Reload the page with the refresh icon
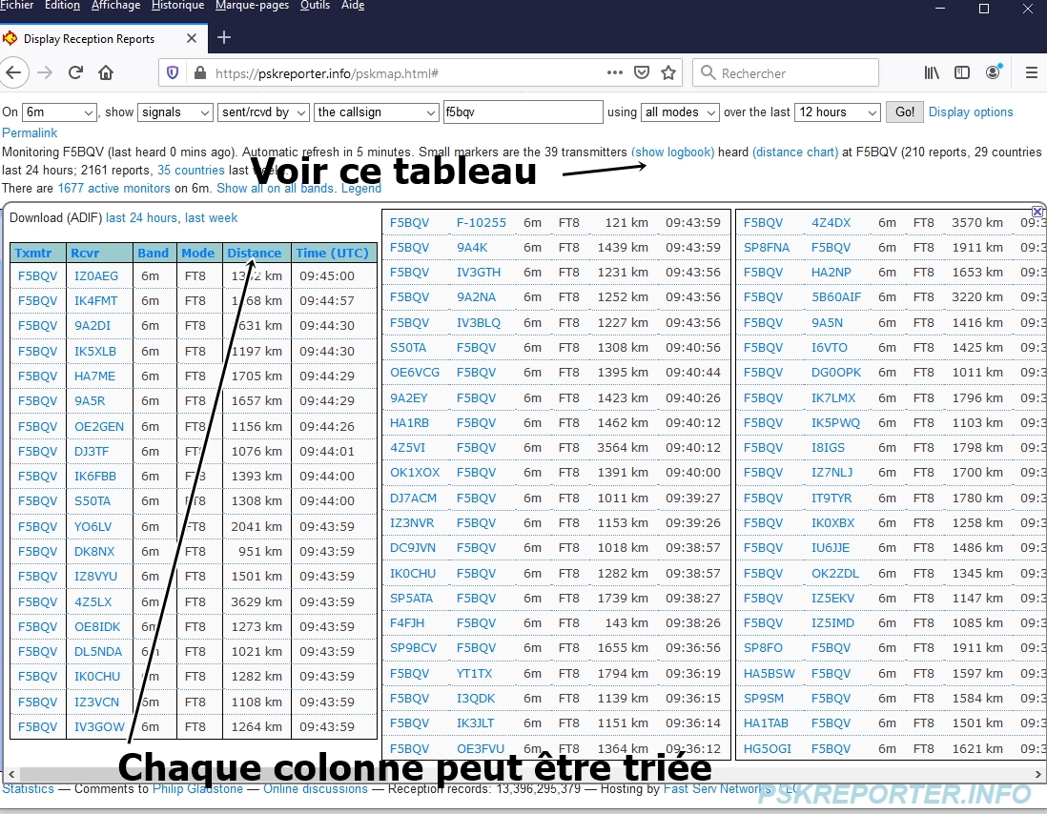Screen dimensions: 1047x814 click(x=75, y=72)
